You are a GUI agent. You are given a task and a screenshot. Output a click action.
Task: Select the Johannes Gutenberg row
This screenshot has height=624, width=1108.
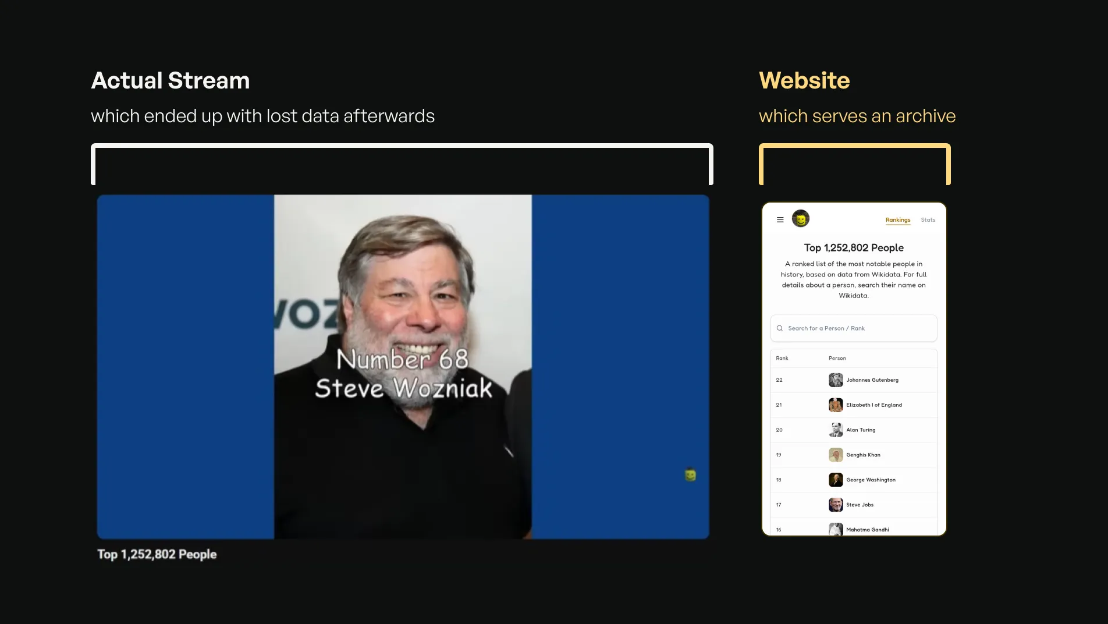coord(854,380)
